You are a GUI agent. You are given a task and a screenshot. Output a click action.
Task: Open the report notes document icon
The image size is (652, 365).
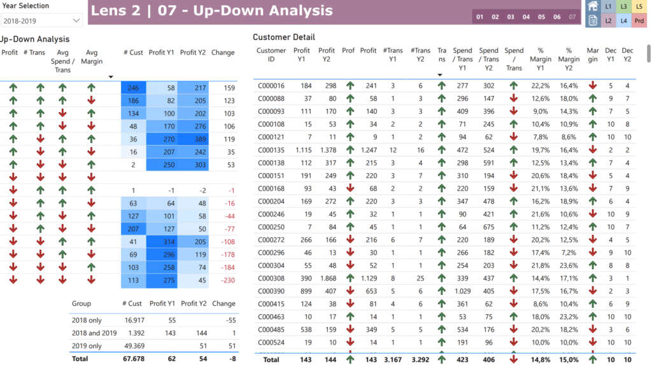click(593, 21)
